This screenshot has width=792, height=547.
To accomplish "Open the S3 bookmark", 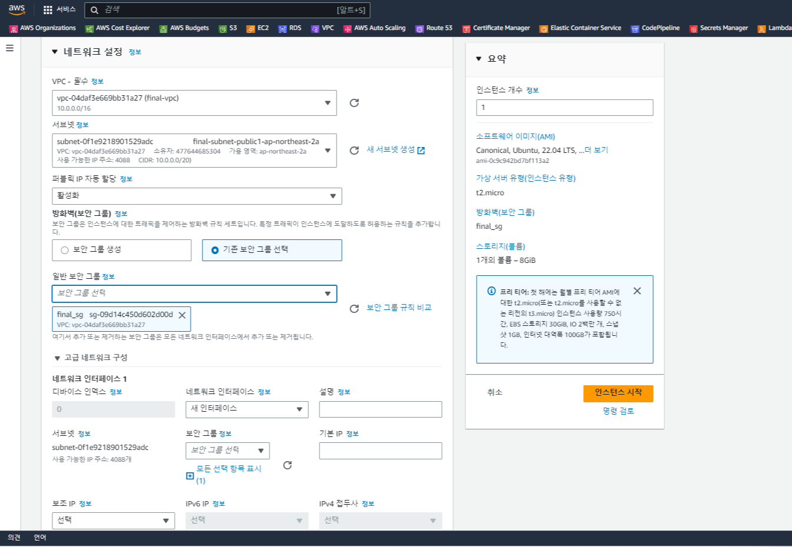I will [x=228, y=28].
